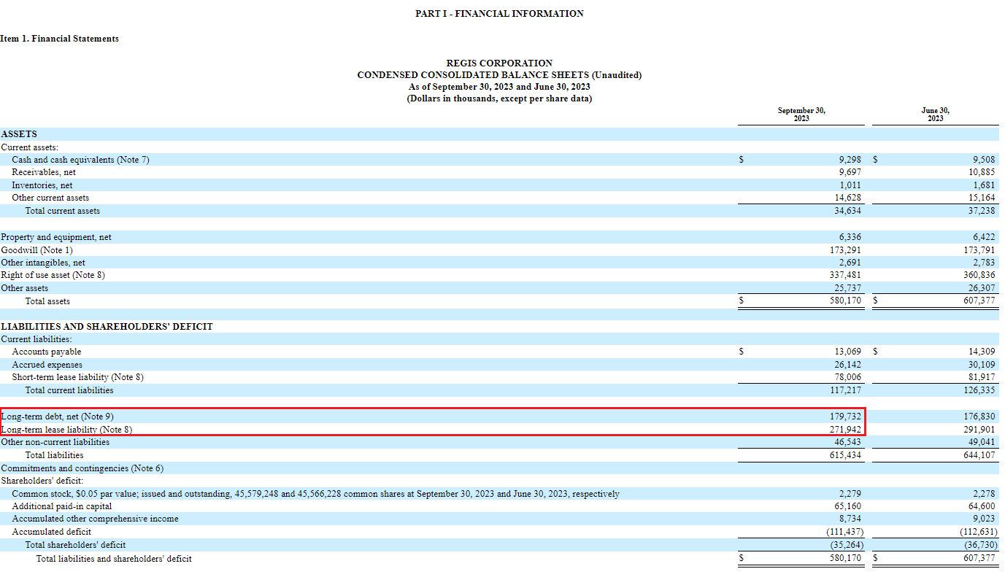
Task: Click the 'PART I - FINANCIAL INFORMATION' heading
Action: pos(499,14)
